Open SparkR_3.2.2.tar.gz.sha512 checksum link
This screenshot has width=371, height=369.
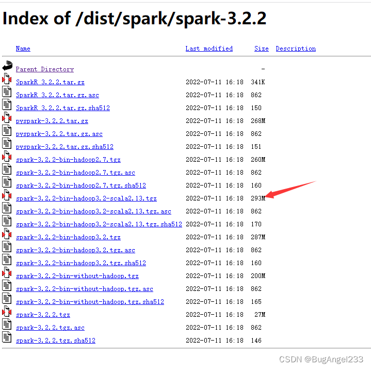click(x=63, y=108)
